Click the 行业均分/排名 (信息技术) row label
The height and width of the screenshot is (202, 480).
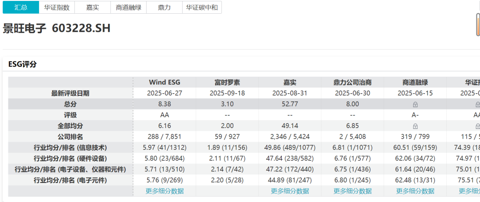tap(70, 148)
